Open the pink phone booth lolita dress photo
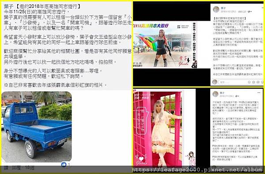The image size is (265, 174). (x=159, y=128)
